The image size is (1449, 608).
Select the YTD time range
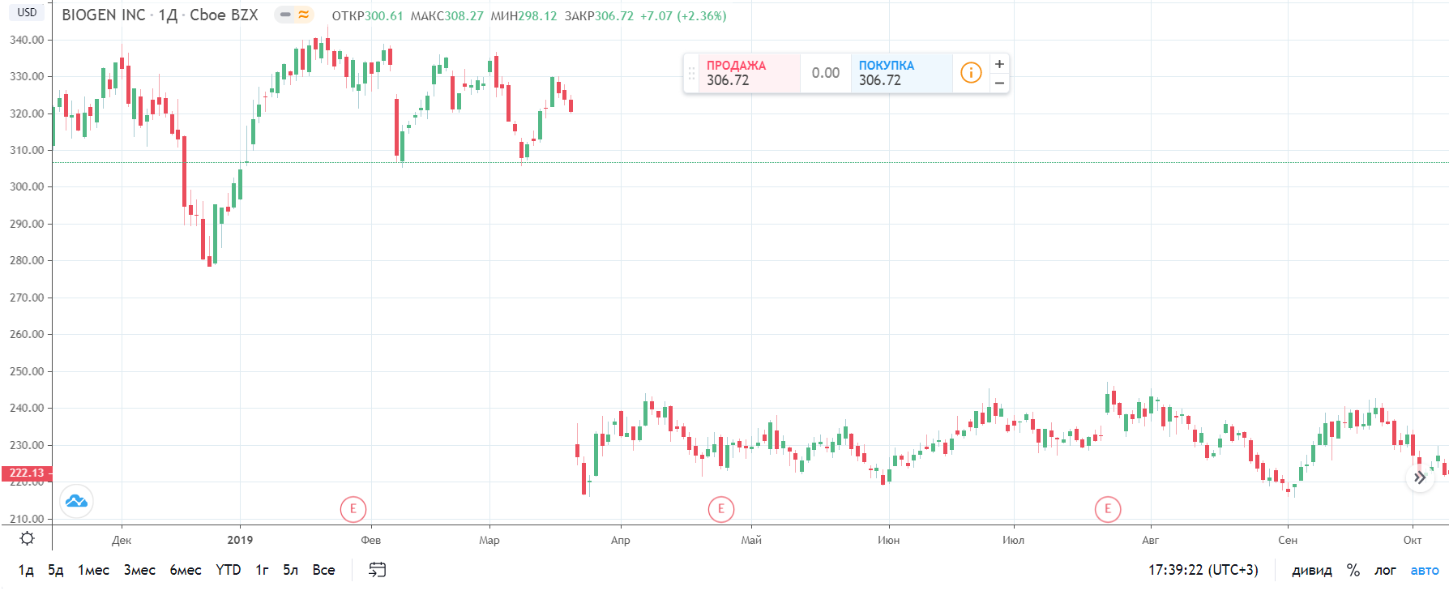coord(229,570)
